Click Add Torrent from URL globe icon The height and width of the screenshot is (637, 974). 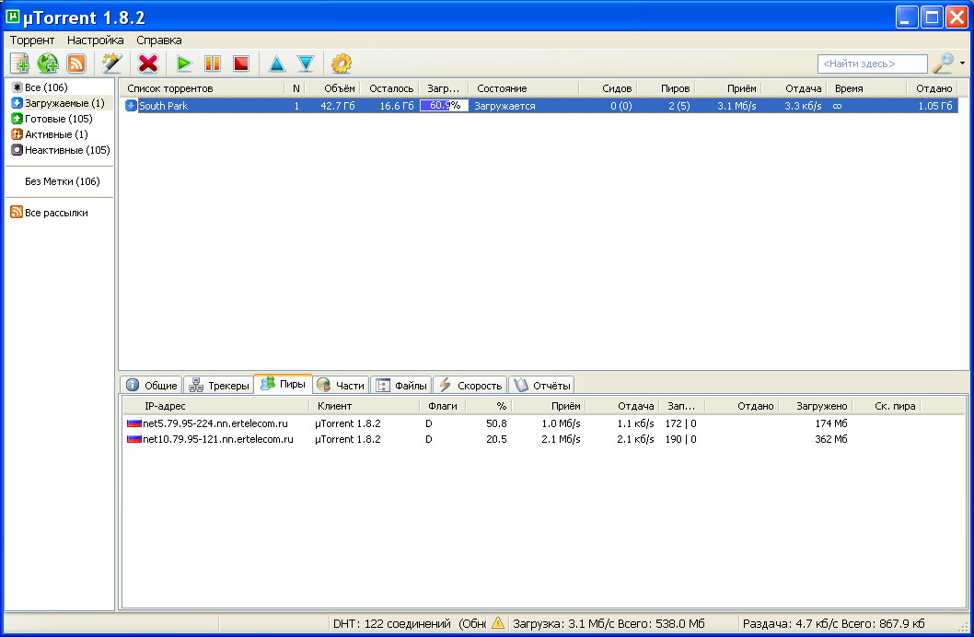48,64
